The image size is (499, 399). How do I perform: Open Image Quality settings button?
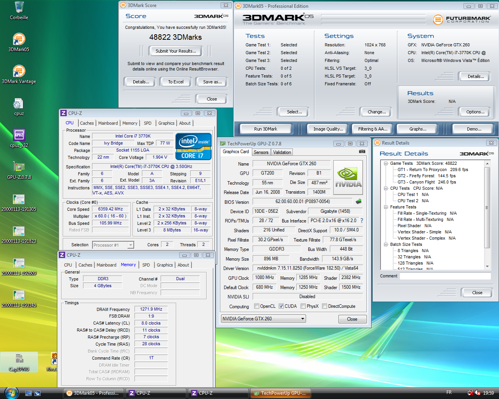(x=328, y=129)
